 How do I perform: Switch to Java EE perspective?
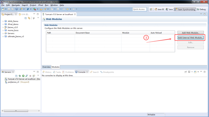click(x=159, y=9)
